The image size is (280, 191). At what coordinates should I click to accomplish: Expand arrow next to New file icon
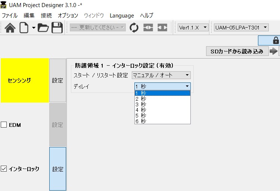(34, 28)
